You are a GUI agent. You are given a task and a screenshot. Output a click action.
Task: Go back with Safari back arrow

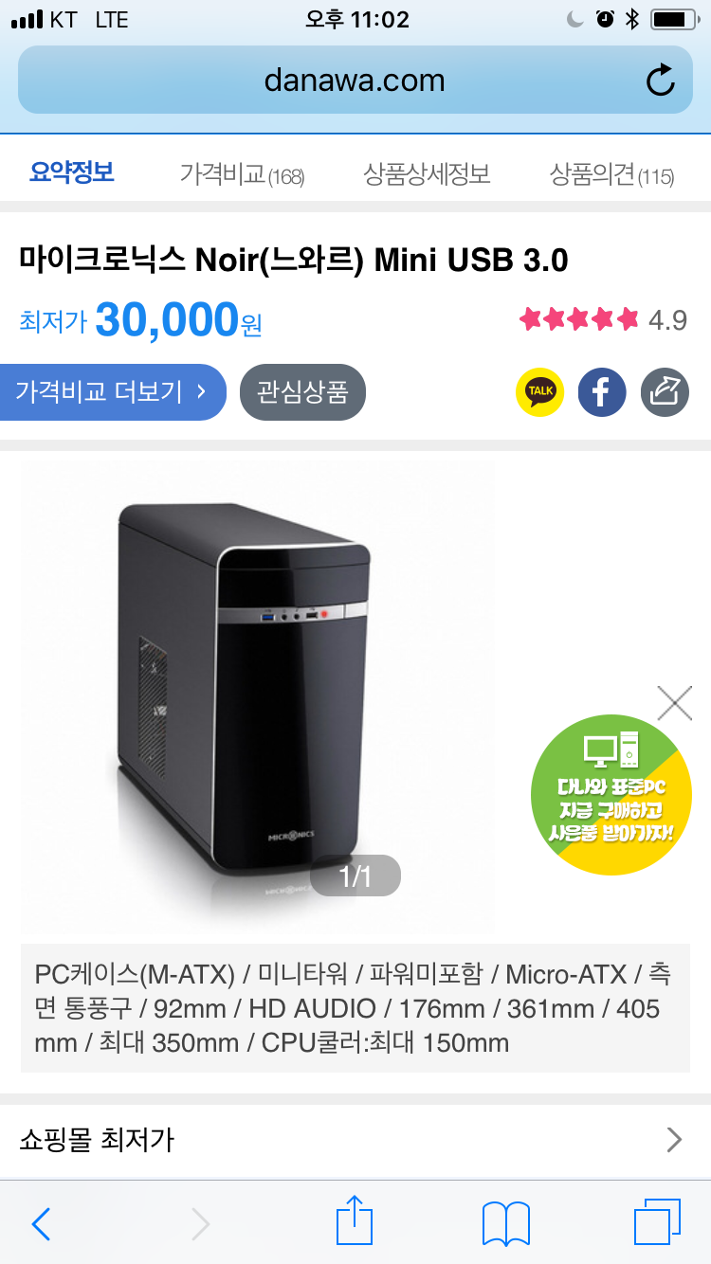point(41,1223)
